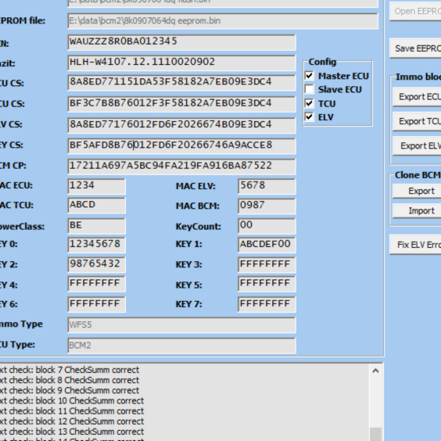Click log line block 13 CheckSumm correct
The width and height of the screenshot is (441, 441).
pyautogui.click(x=72, y=432)
